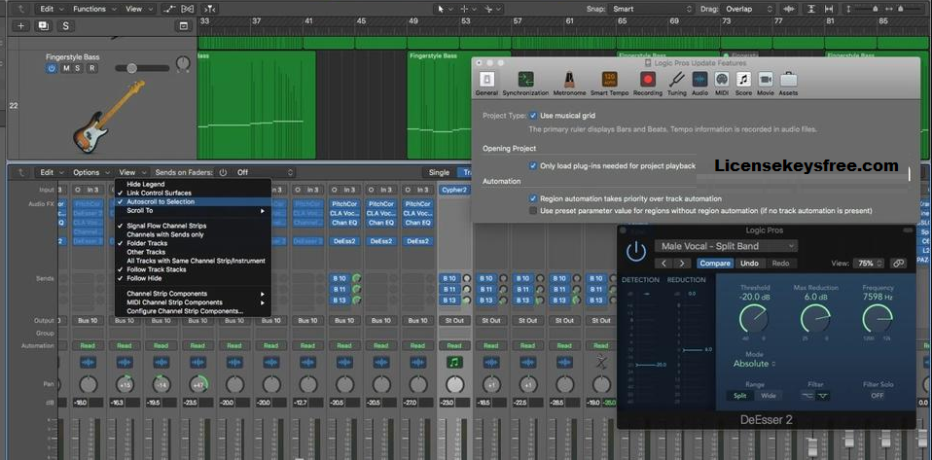Screen dimensions: 932x460
Task: Click the plus button to add track
Action: click(x=21, y=26)
